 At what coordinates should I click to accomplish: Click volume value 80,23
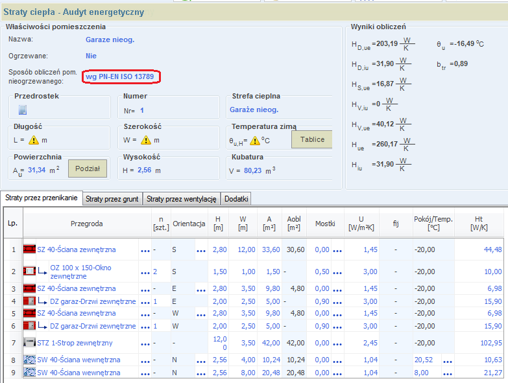tap(253, 170)
